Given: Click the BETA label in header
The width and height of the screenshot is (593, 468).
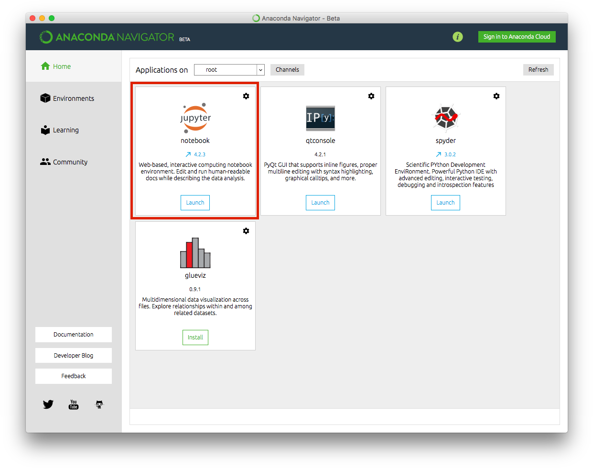Looking at the screenshot, I should (x=184, y=40).
